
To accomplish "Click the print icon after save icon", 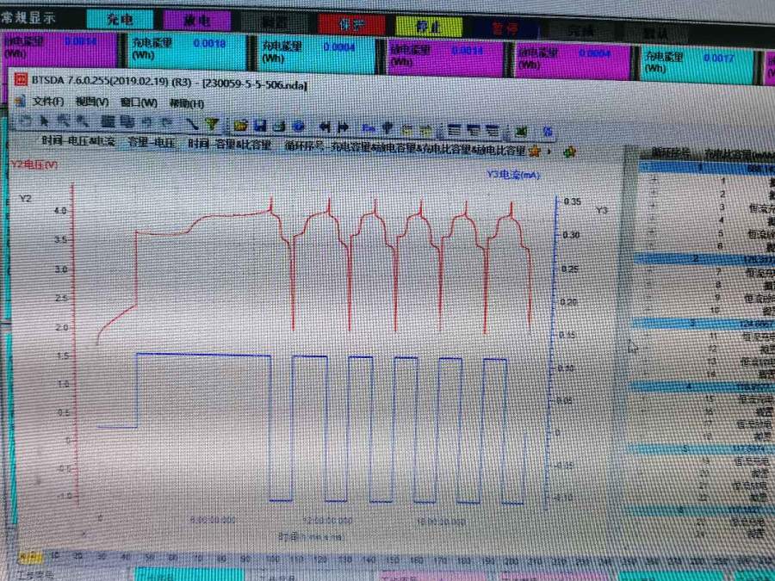I will tap(279, 127).
